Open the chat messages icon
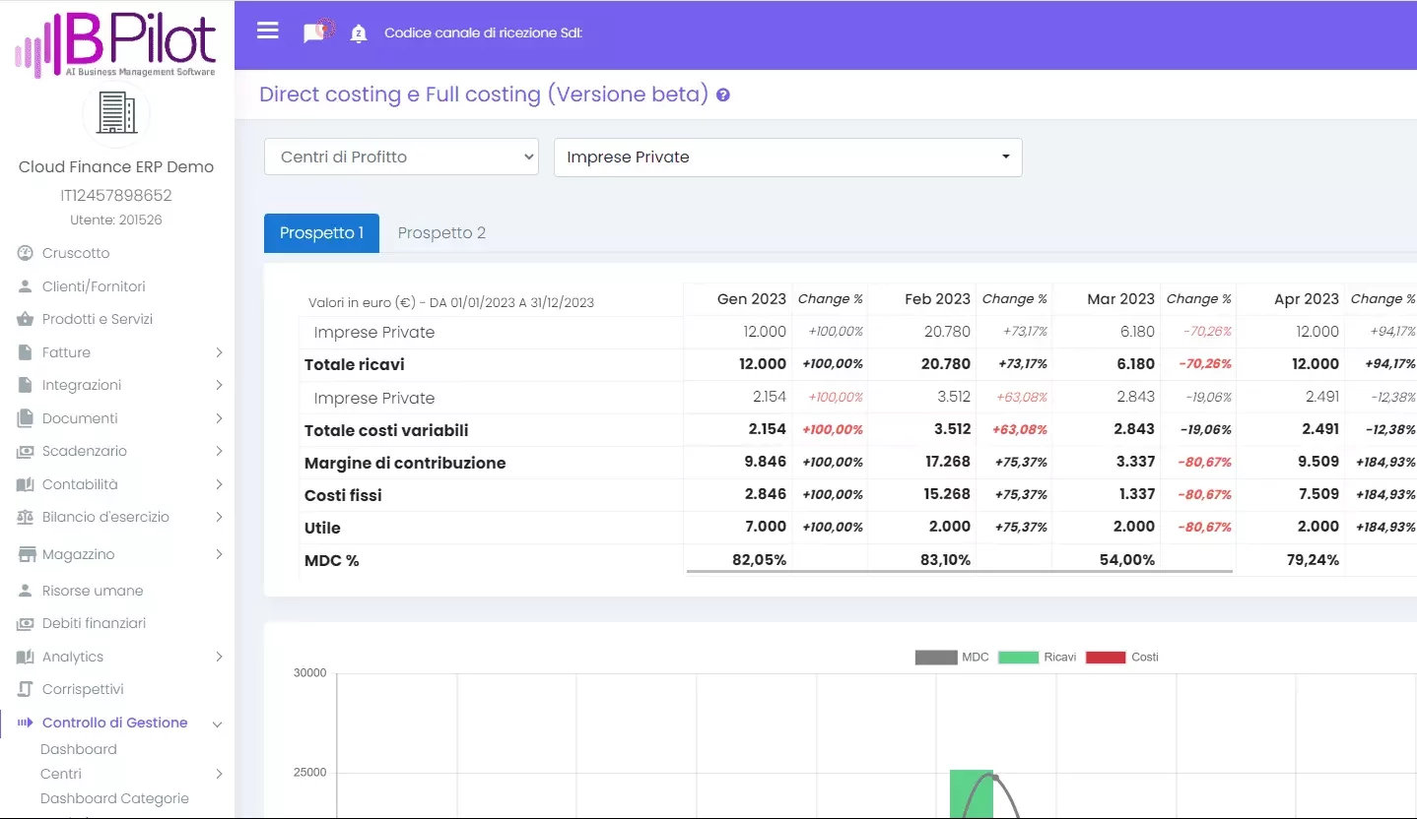Viewport: 1417px width, 819px height. tap(316, 32)
